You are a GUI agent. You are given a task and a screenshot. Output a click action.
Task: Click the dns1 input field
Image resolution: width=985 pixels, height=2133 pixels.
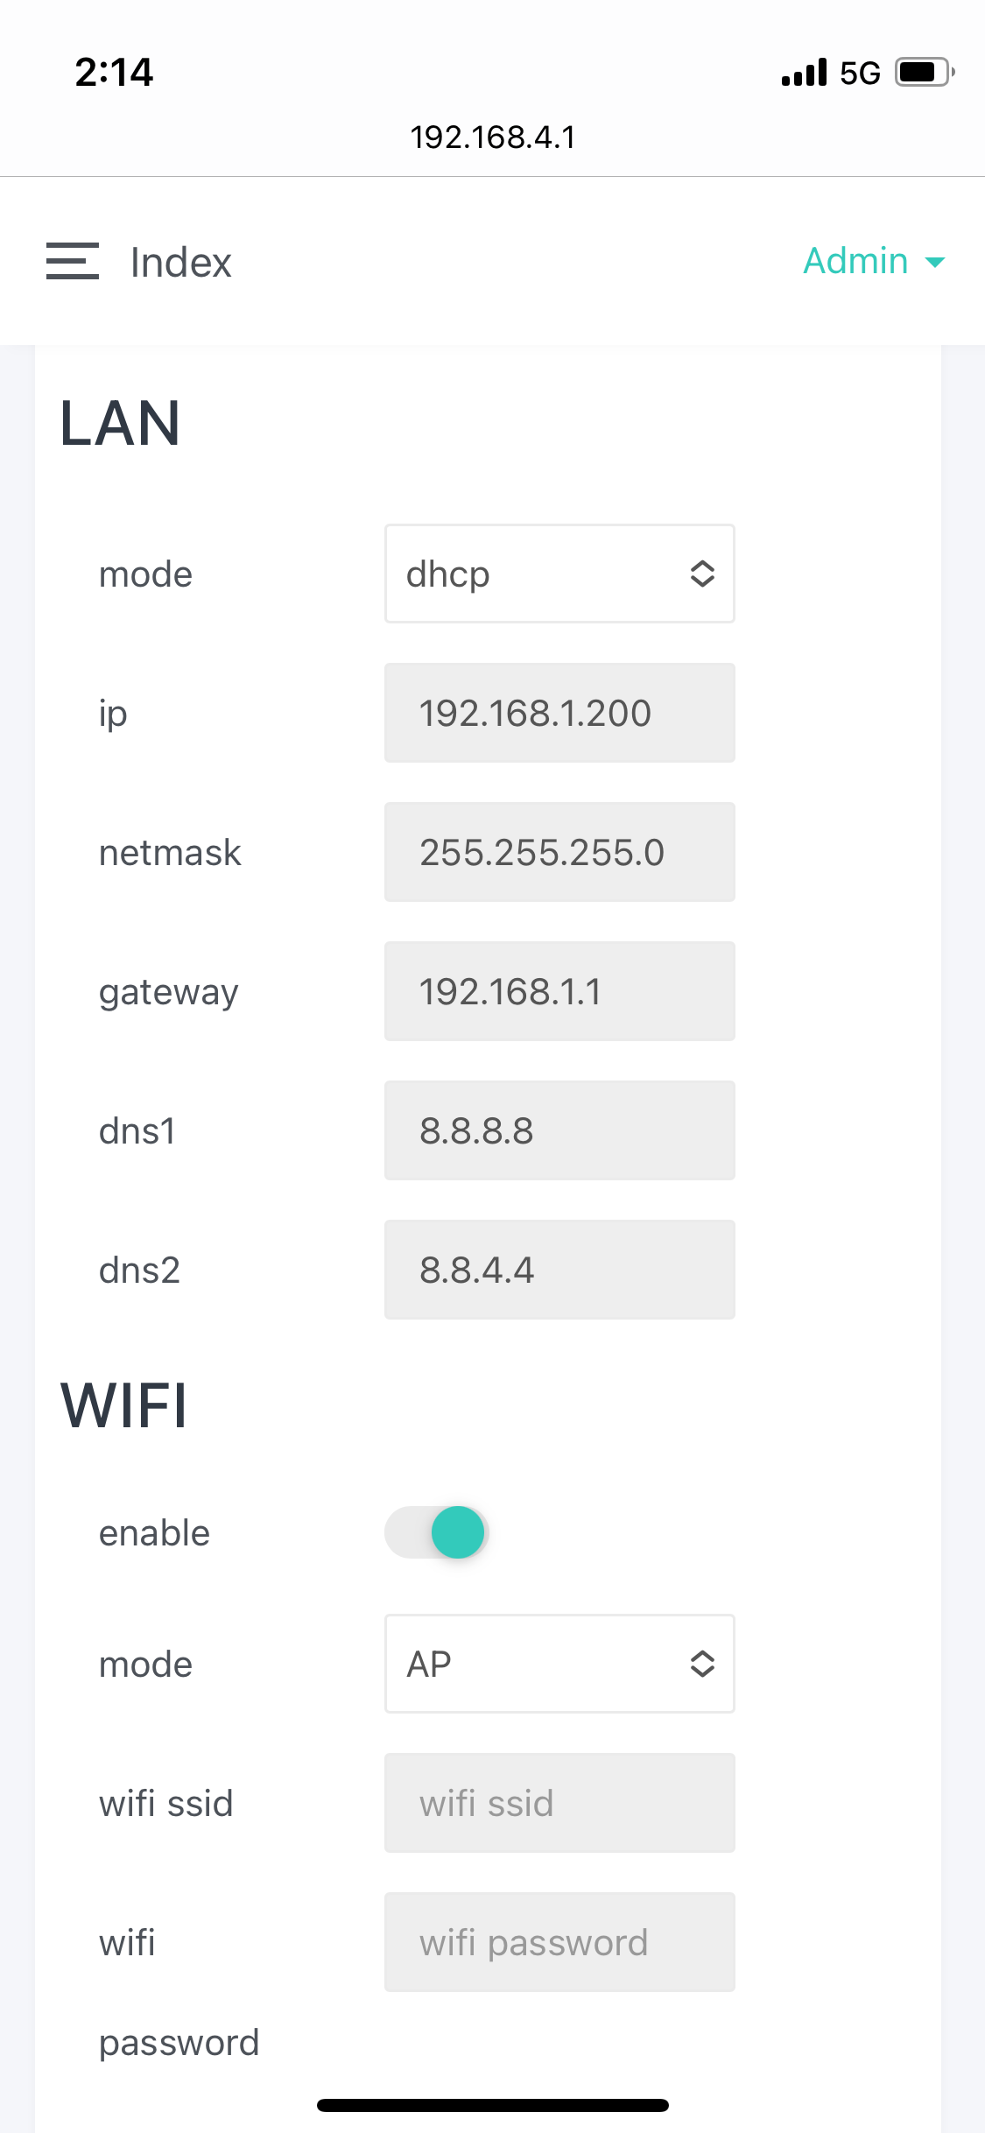559,1130
